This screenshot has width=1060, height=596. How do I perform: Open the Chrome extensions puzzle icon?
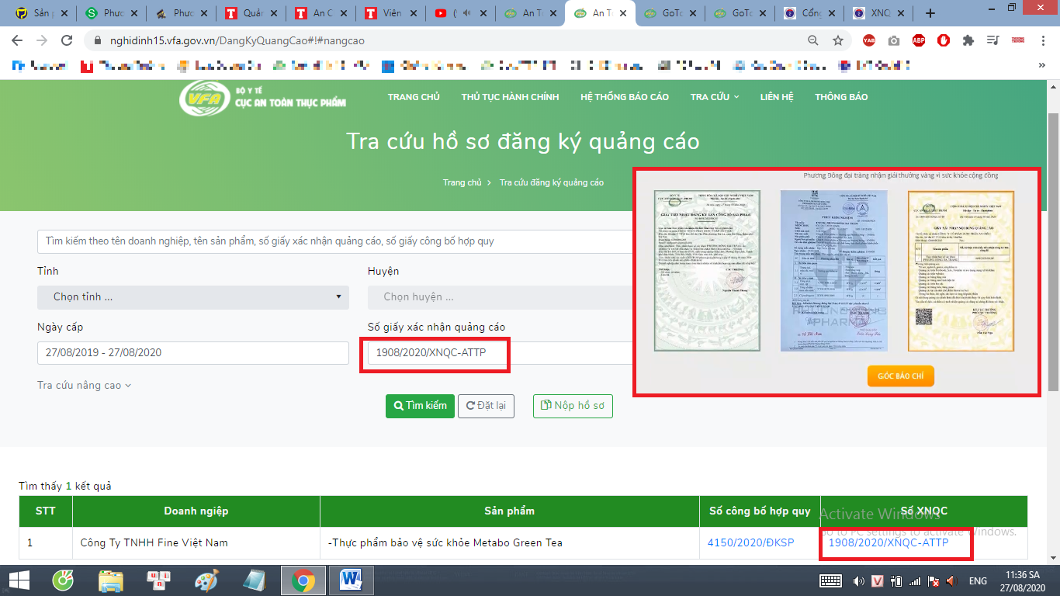click(x=968, y=40)
